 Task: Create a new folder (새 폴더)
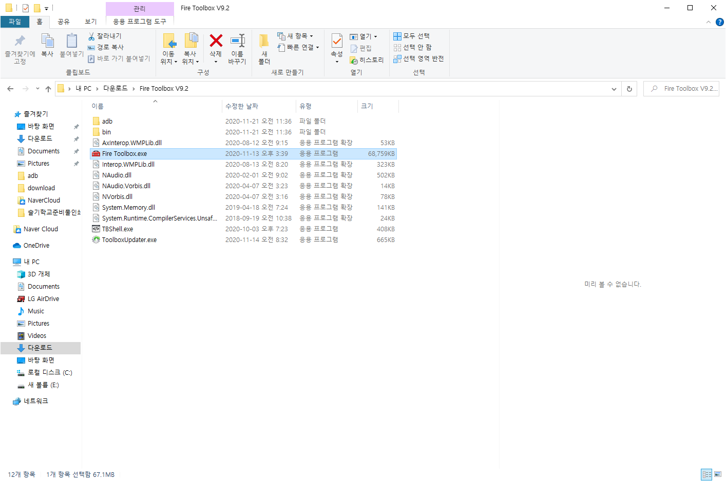264,49
